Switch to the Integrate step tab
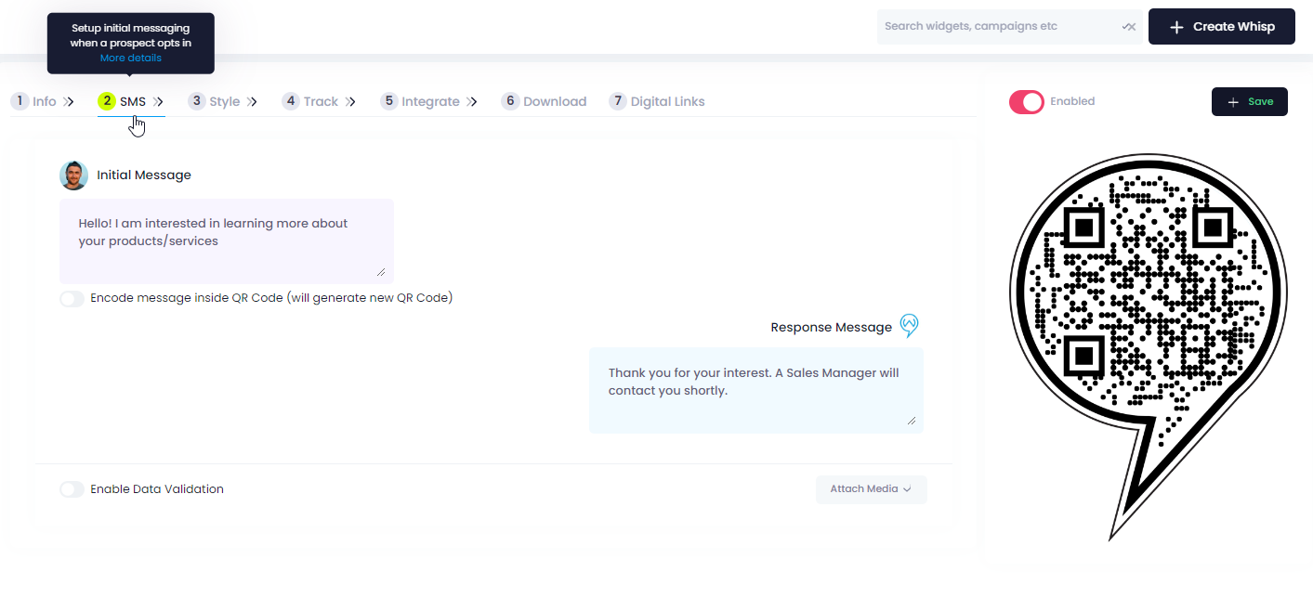The height and width of the screenshot is (598, 1313). click(420, 101)
